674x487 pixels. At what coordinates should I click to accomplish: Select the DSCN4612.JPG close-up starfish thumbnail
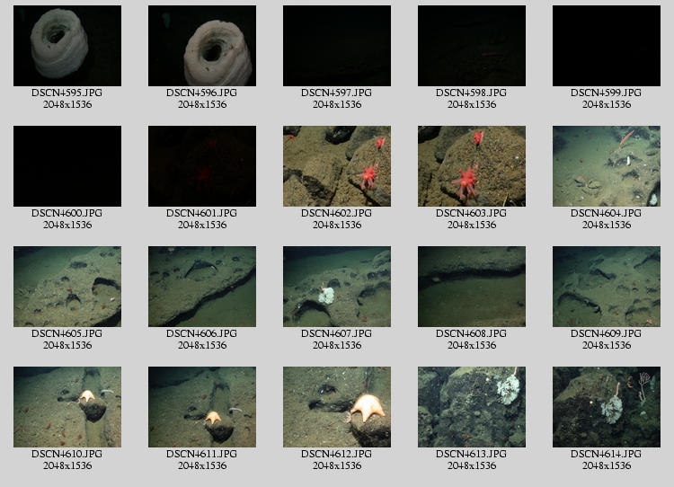[x=336, y=407]
